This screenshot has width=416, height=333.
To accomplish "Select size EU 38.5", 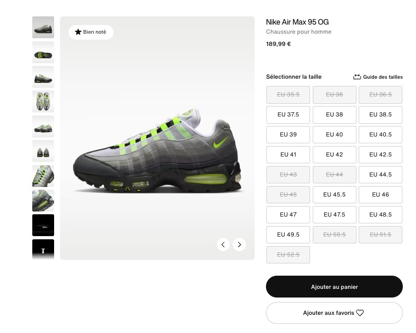I will tap(381, 115).
